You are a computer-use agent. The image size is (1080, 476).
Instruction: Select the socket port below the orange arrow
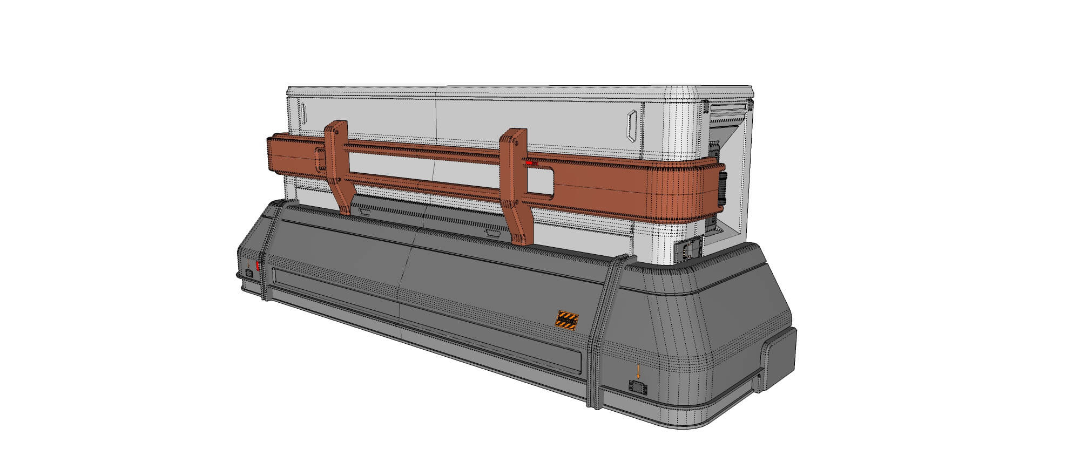click(638, 387)
